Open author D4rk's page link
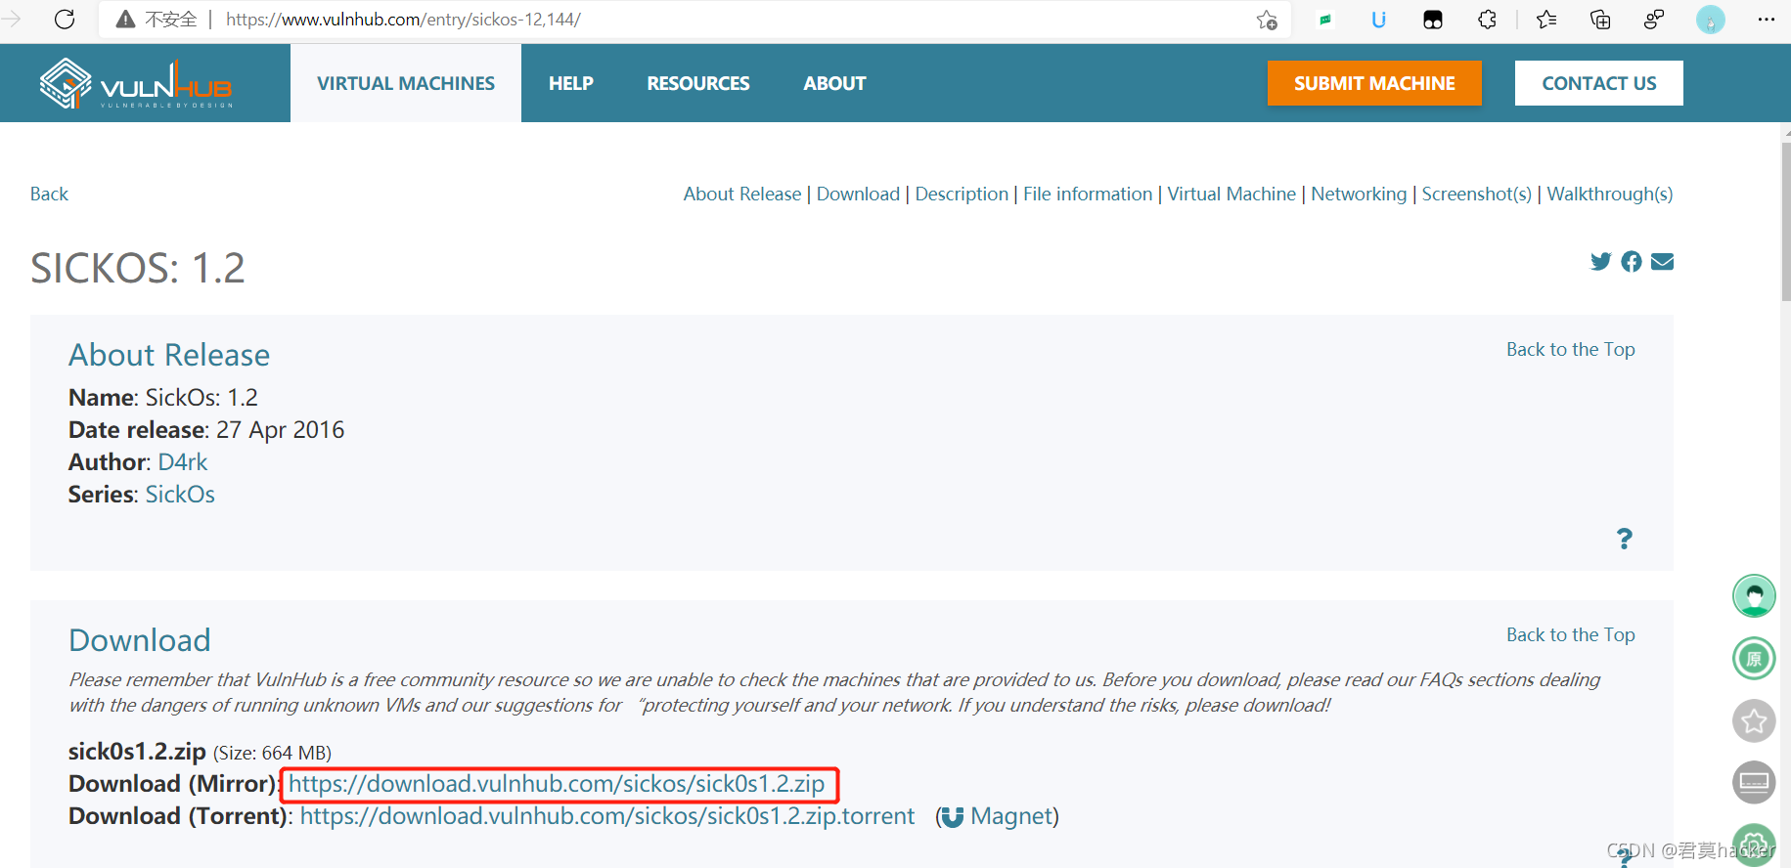 click(x=183, y=461)
